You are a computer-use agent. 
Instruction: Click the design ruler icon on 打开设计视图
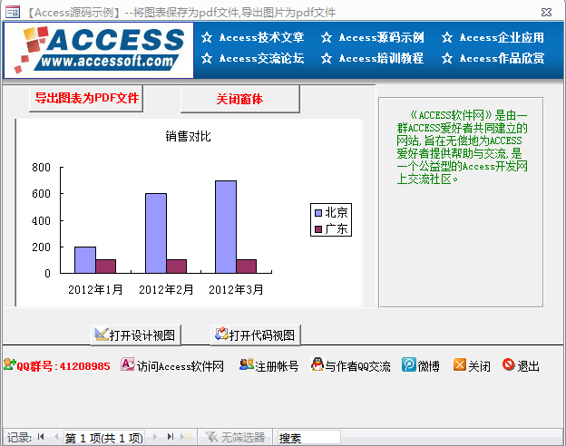pyautogui.click(x=102, y=334)
